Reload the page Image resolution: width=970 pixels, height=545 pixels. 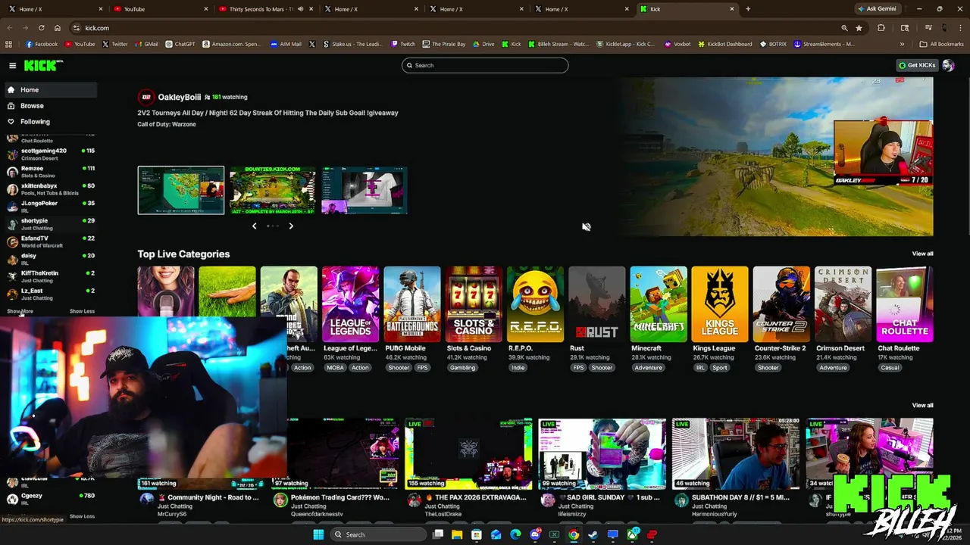(x=41, y=28)
